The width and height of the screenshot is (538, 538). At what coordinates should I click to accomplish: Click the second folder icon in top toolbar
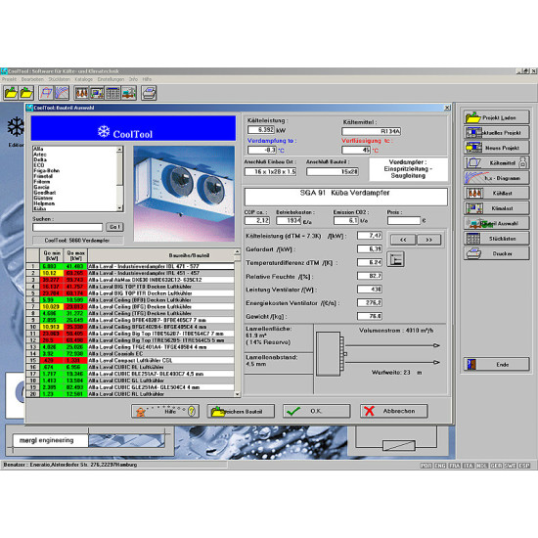26,93
